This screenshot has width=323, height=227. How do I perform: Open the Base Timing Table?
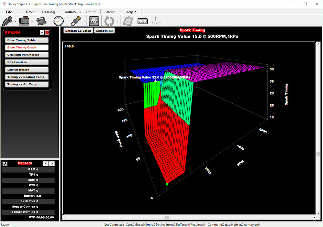(x=27, y=40)
